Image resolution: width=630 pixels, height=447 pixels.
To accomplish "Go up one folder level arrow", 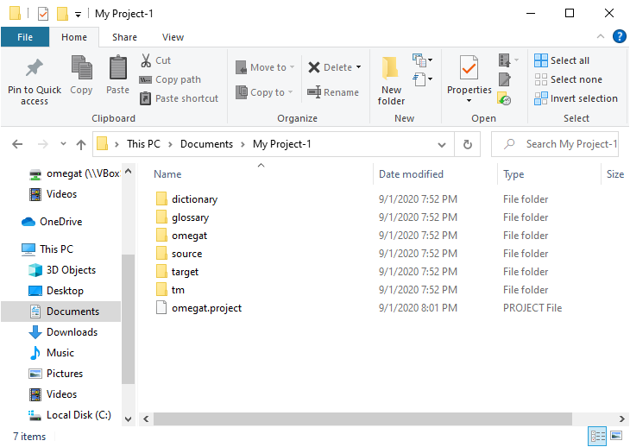I will pyautogui.click(x=81, y=144).
